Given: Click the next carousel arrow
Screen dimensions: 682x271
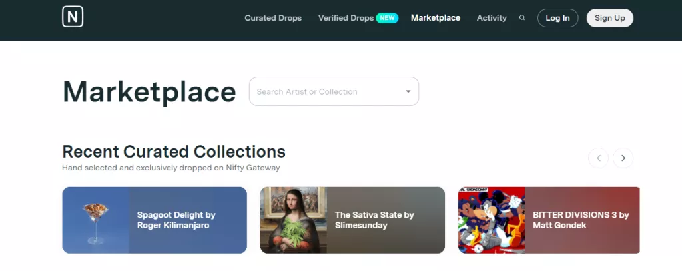Looking at the screenshot, I should [623, 158].
